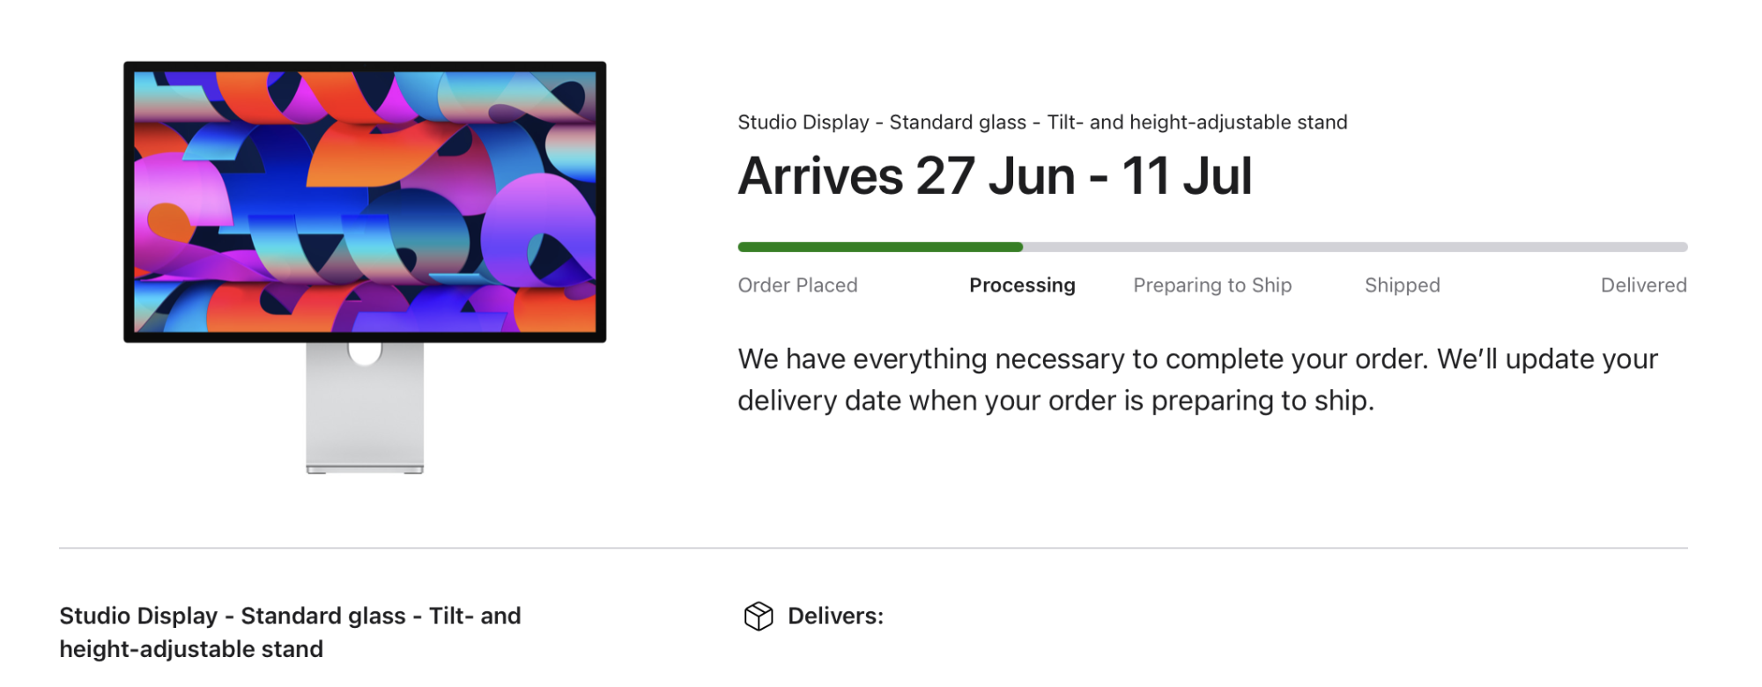This screenshot has height=687, width=1762.
Task: Click the 'height-adjustable stand' text at bottom left
Action: 191,649
